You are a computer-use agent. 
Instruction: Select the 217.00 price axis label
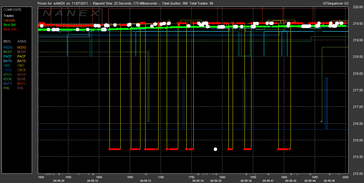click(358, 107)
